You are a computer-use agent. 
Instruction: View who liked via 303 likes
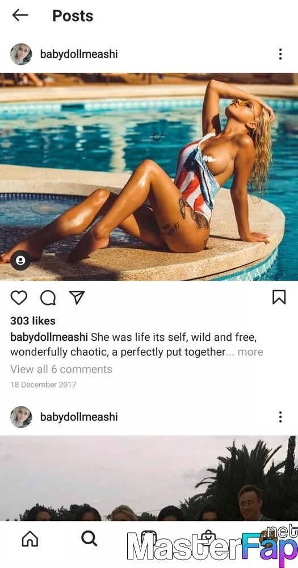[33, 321]
